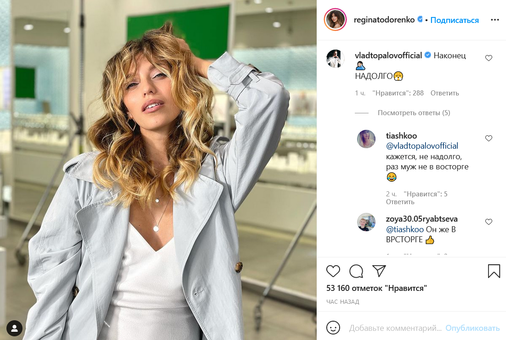Image resolution: width=506 pixels, height=340 pixels.
Task: Click @vladtopalovofficial mention in tiashkoo's reply
Action: 422,146
